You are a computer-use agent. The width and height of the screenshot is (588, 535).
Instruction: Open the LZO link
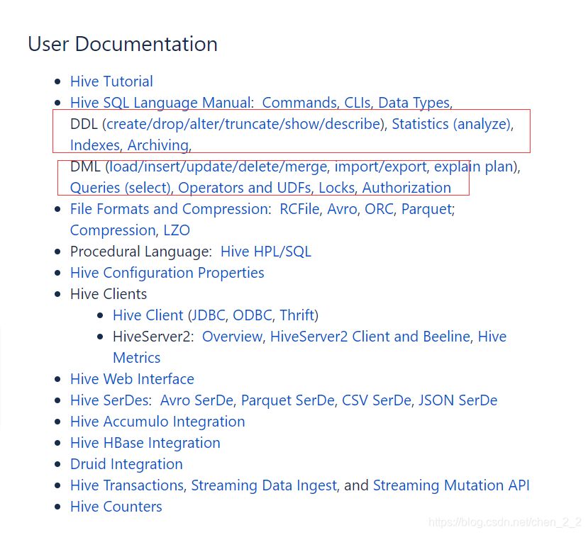(x=177, y=230)
